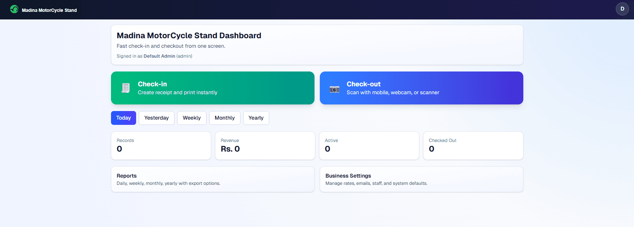Screen dimensions: 634x227
Task: Click the Records stat card
Action: pyautogui.click(x=161, y=146)
